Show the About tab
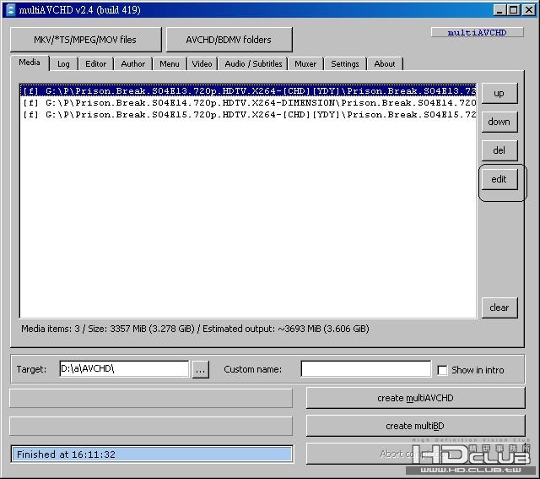Screen dimensions: 540x479 [385, 64]
